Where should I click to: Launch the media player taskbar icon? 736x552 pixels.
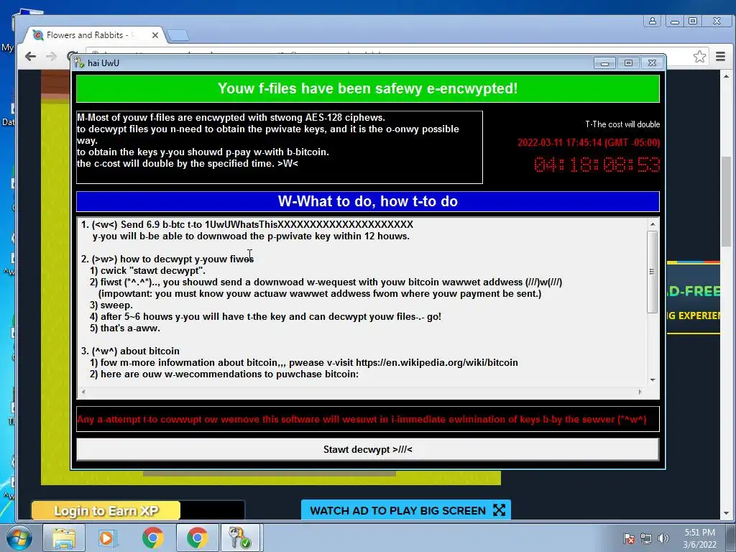tap(108, 538)
